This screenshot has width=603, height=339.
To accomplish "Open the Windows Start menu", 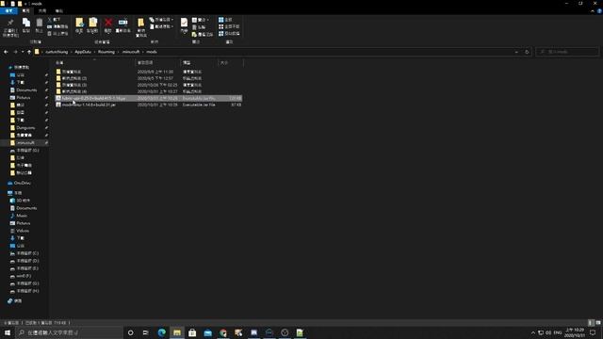I will coord(8,332).
